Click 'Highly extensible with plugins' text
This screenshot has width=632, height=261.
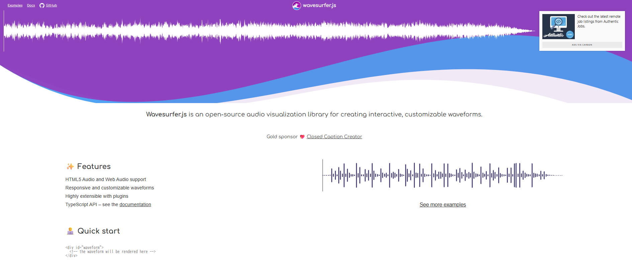coord(97,196)
